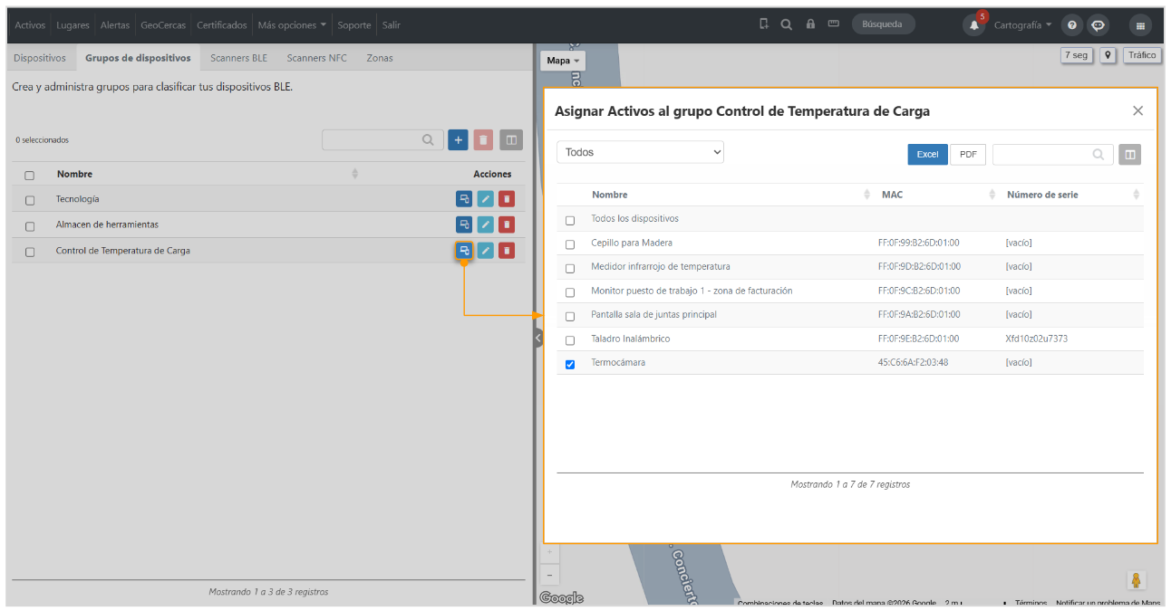
Task: Open the chat bubble icon in the top bar
Action: 1098,25
